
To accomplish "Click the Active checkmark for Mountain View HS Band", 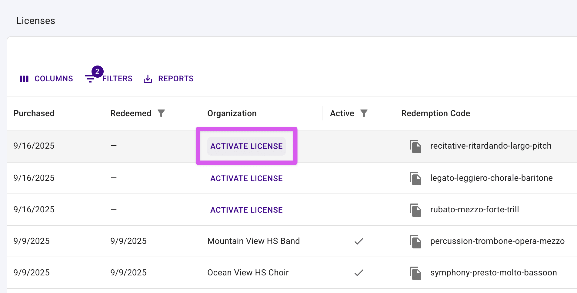I will click(359, 241).
